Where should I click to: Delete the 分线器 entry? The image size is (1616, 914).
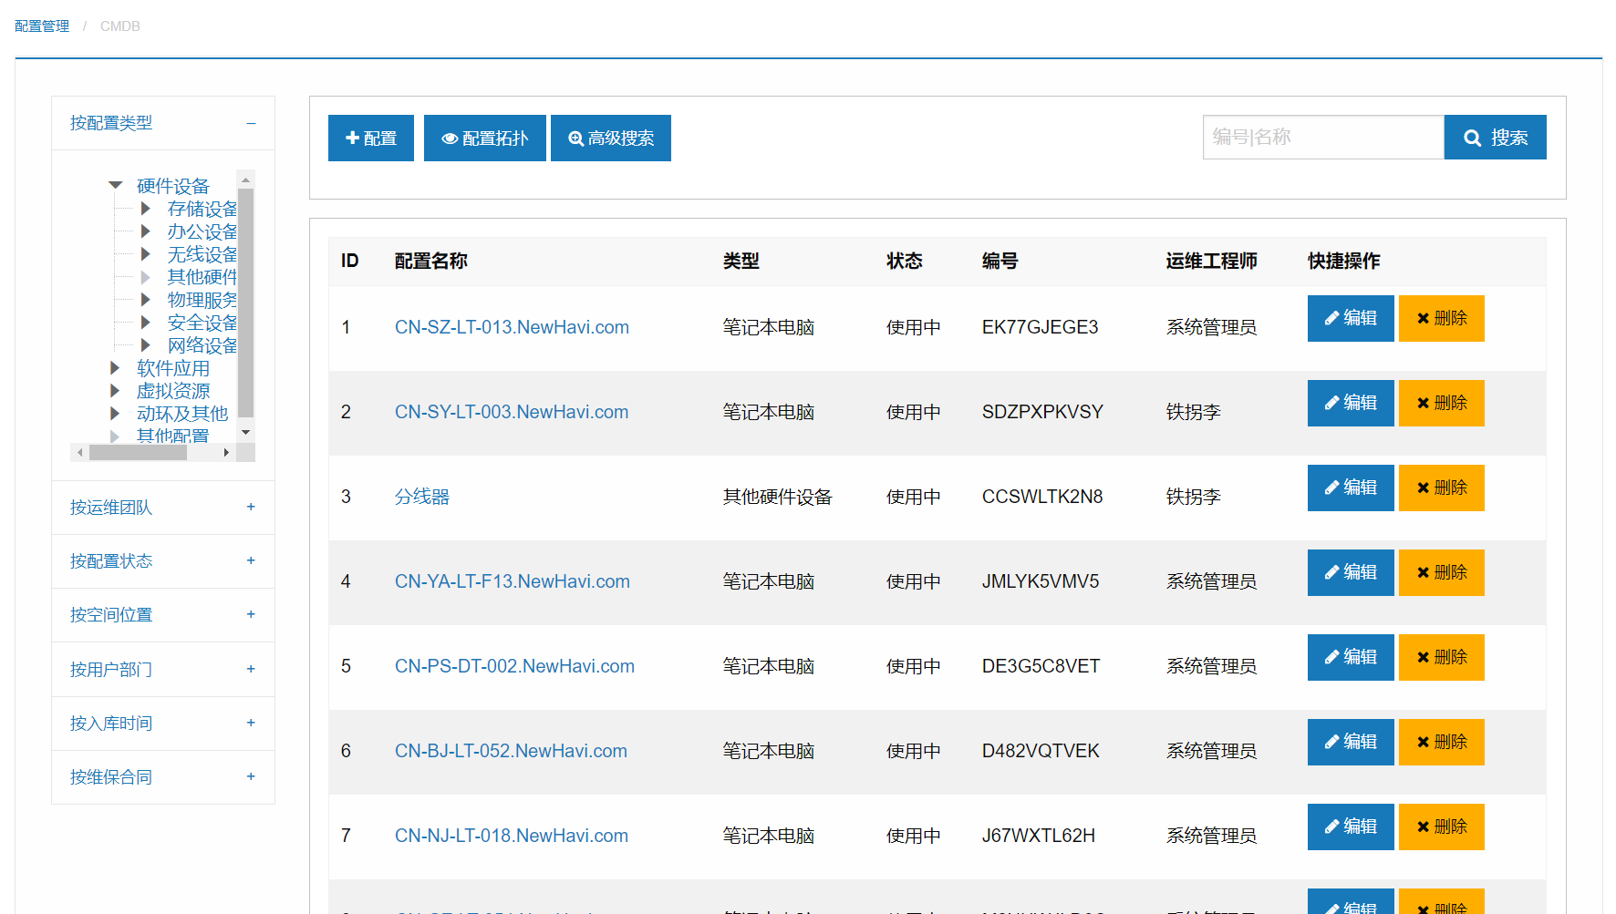1441,488
